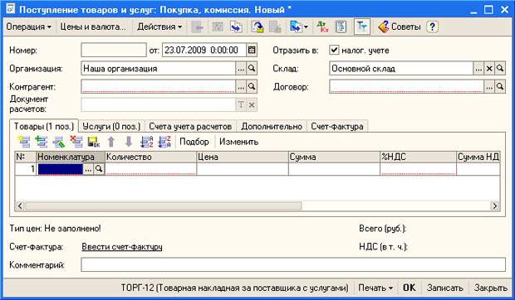515x300 pixels.
Task: Click the Закрыть button
Action: click(490, 288)
